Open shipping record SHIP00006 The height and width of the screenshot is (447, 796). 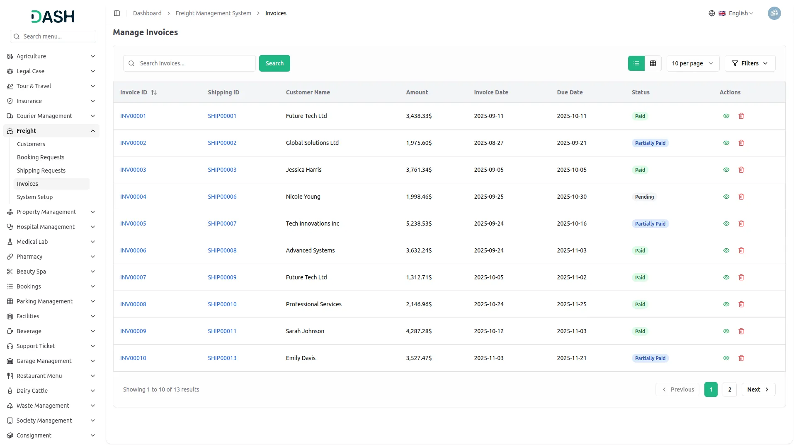tap(222, 197)
